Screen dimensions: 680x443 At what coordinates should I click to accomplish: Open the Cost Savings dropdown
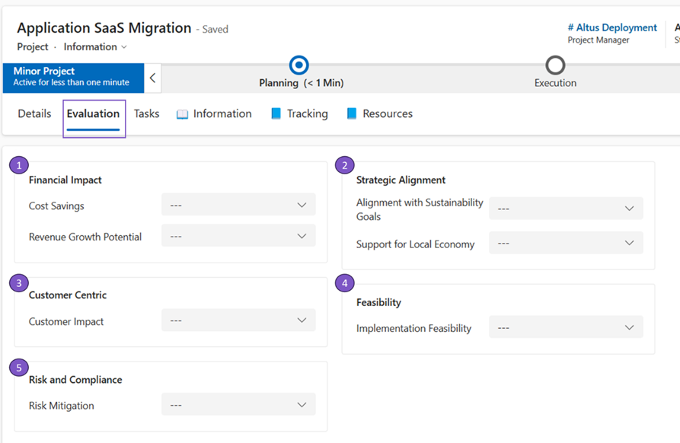tap(238, 206)
